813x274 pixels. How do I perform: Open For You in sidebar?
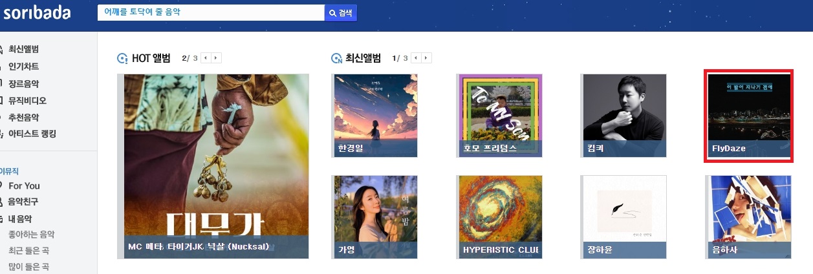24,185
